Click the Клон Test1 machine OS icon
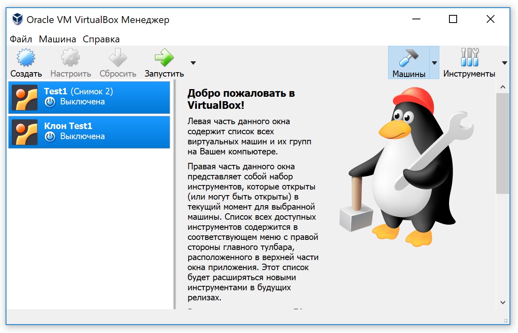This screenshot has height=333, width=518. (x=25, y=132)
